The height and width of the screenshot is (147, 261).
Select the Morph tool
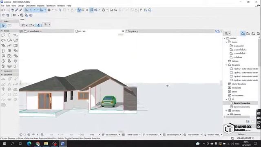(3, 66)
